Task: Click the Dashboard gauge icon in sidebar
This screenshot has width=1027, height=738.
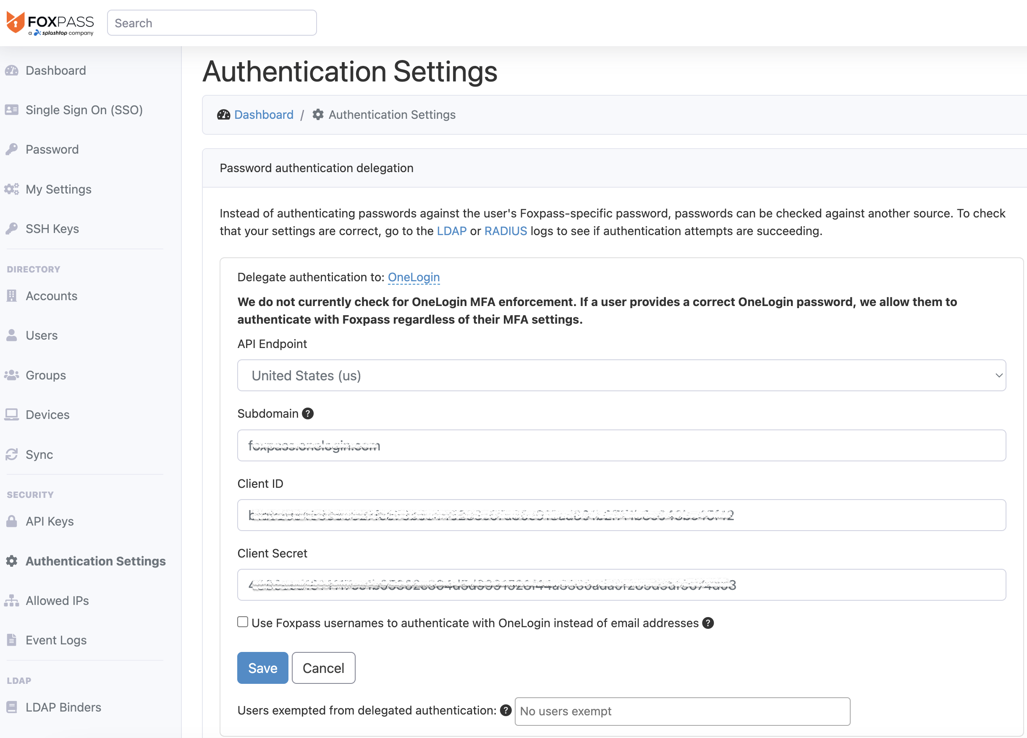Action: (12, 71)
